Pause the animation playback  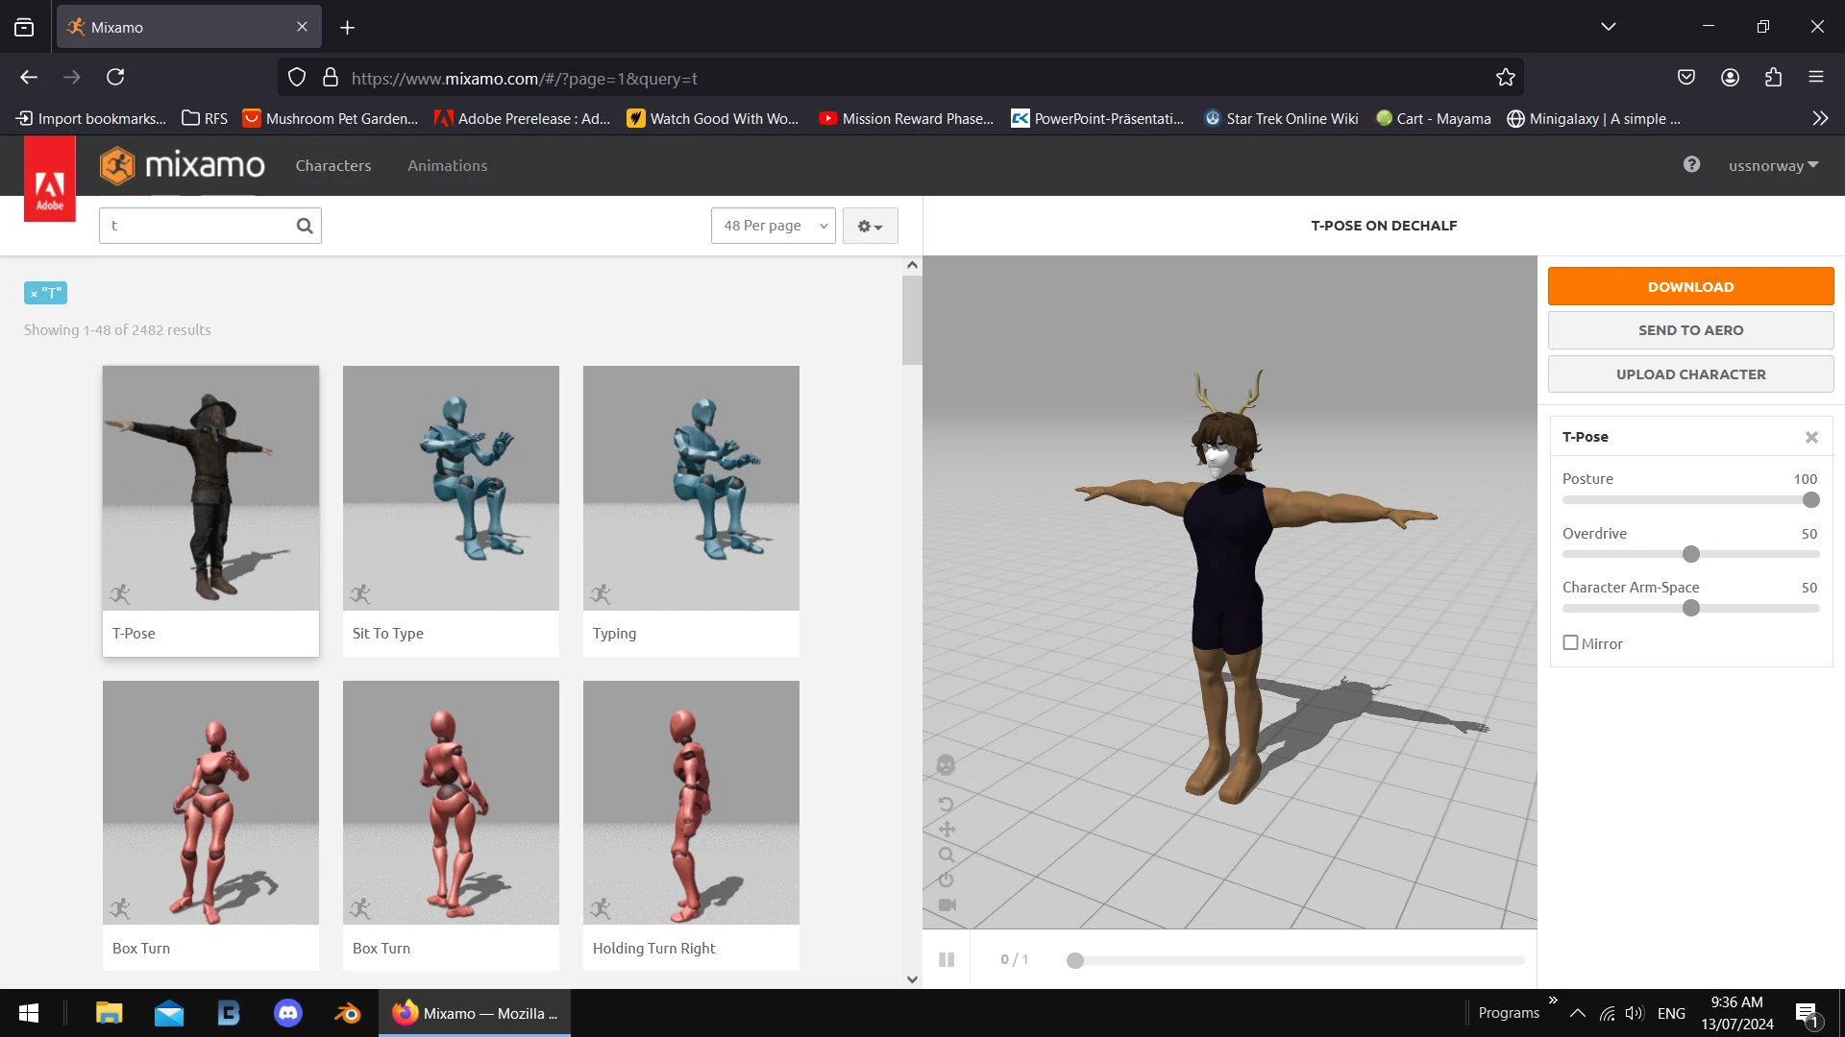coord(946,959)
